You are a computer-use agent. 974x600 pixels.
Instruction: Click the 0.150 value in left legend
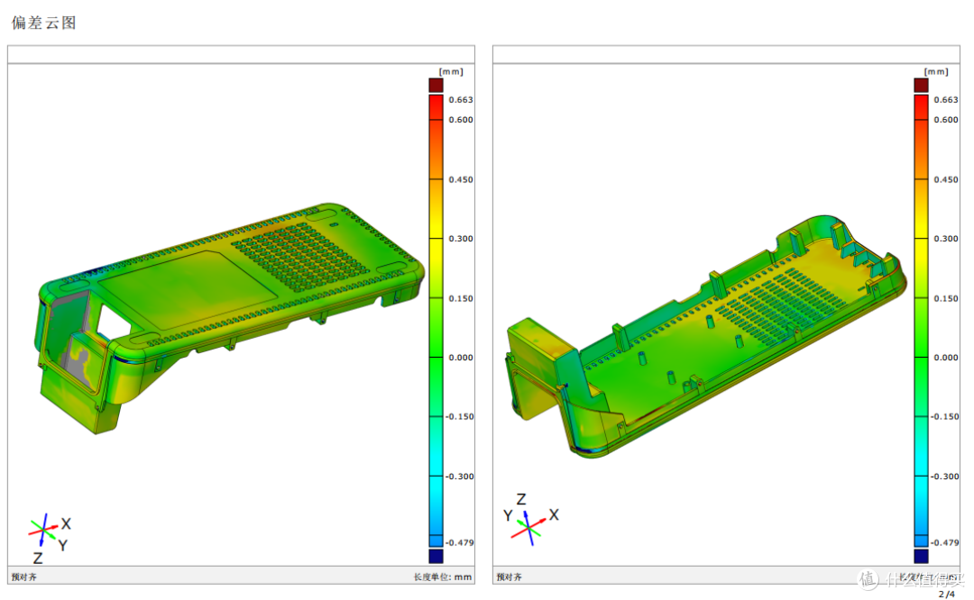(460, 298)
